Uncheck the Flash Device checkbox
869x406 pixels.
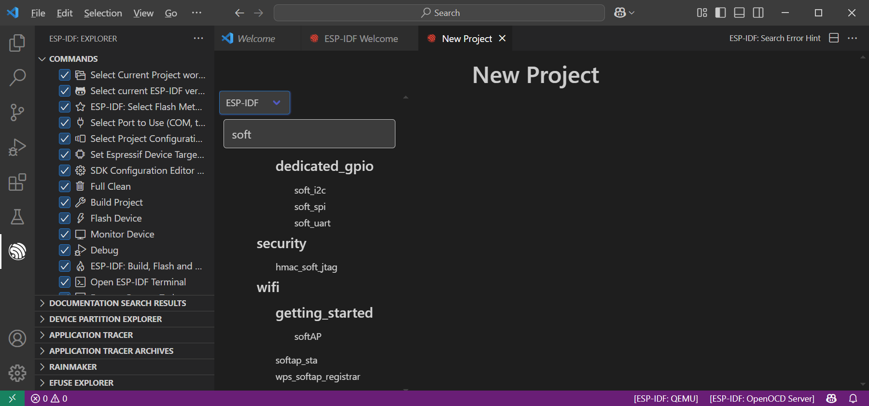pos(65,218)
